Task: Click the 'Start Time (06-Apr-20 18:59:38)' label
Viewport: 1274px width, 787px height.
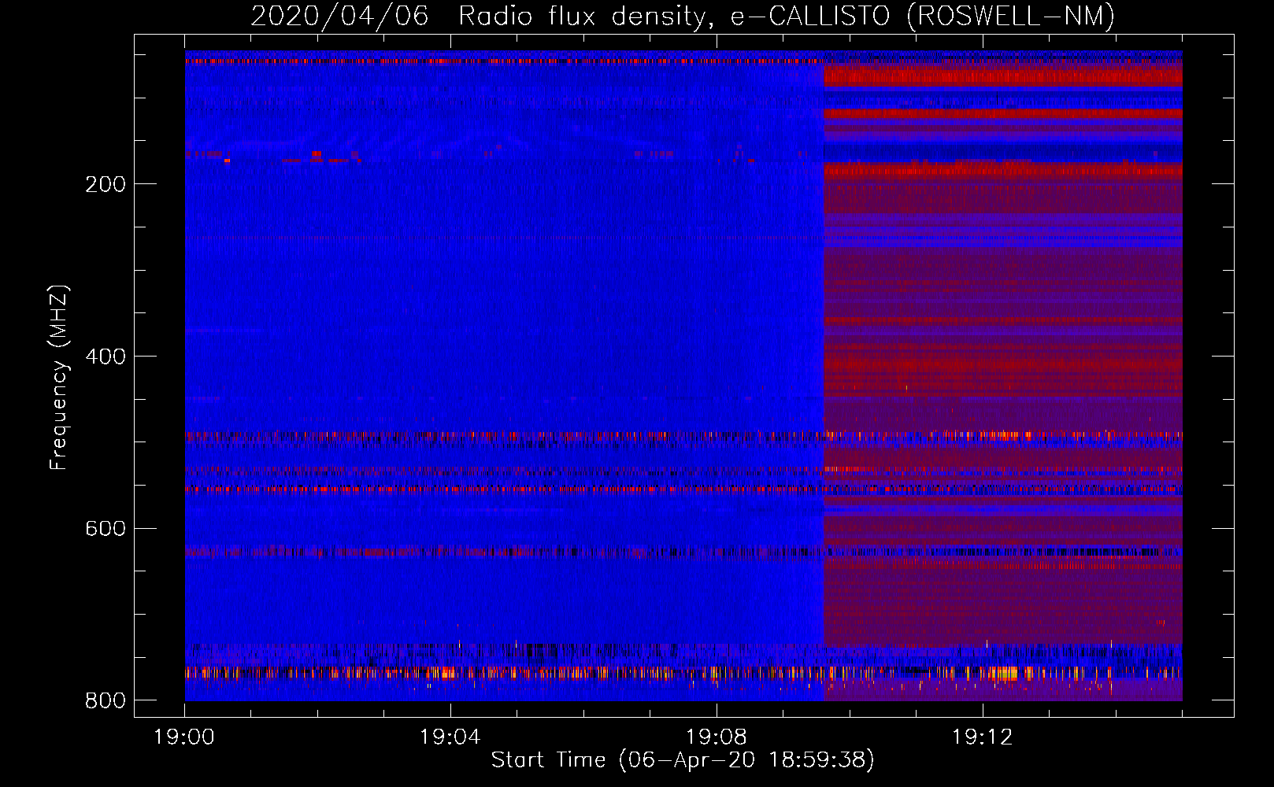Action: [683, 760]
